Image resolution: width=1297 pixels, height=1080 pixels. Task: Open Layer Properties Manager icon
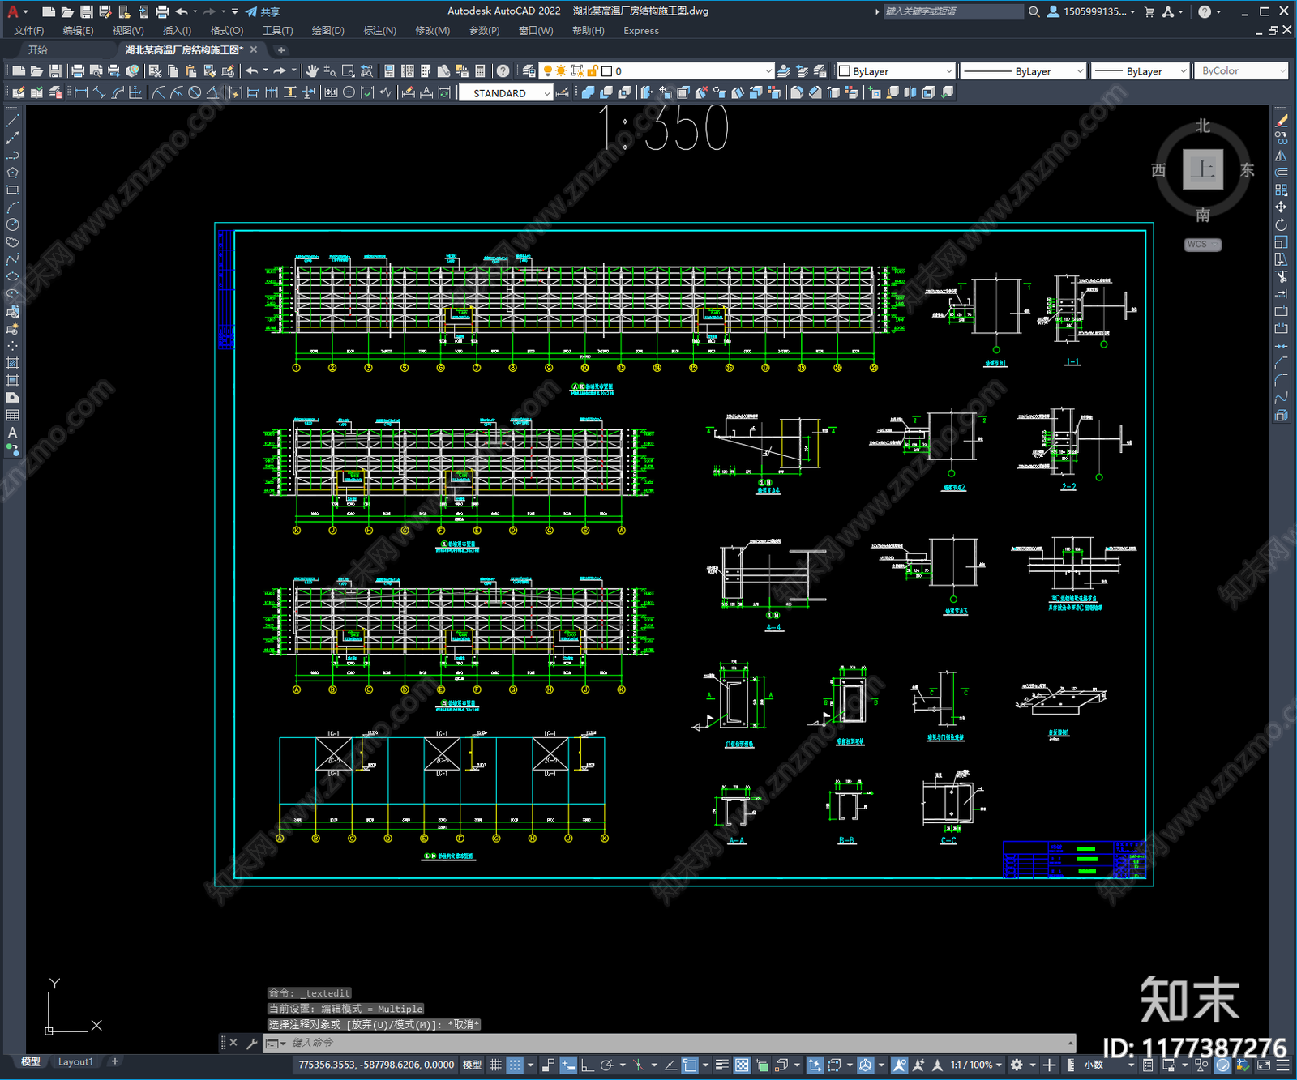(x=529, y=71)
